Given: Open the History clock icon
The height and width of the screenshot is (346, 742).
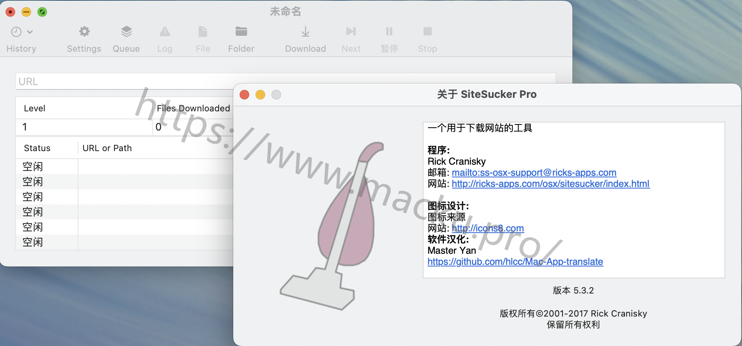Looking at the screenshot, I should (16, 32).
